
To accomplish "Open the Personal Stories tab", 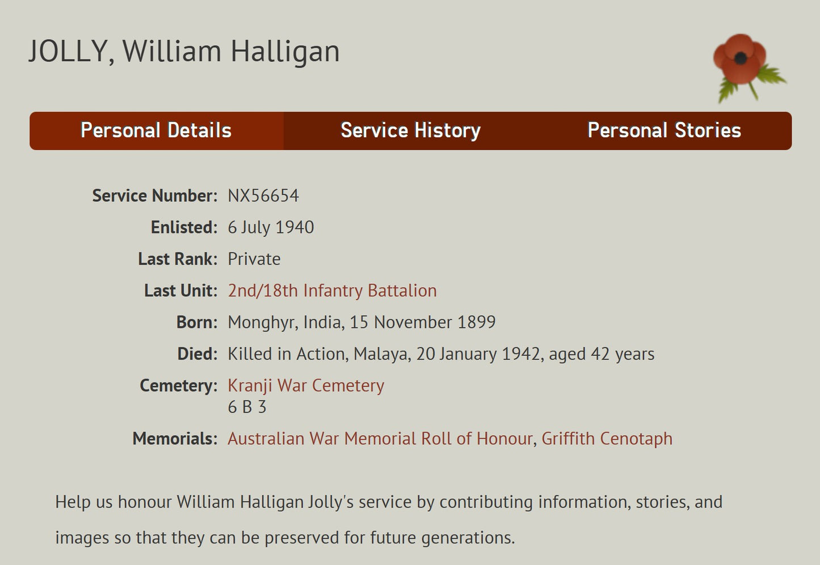I will (663, 130).
